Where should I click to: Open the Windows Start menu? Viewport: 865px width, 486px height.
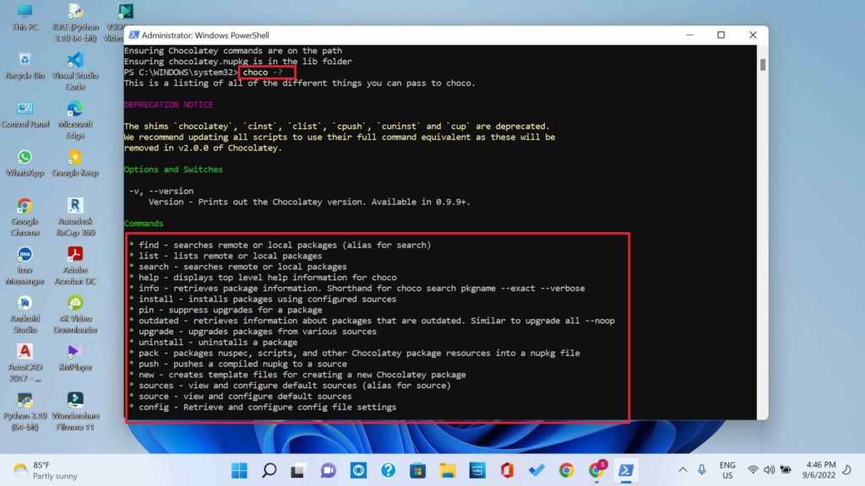(239, 470)
